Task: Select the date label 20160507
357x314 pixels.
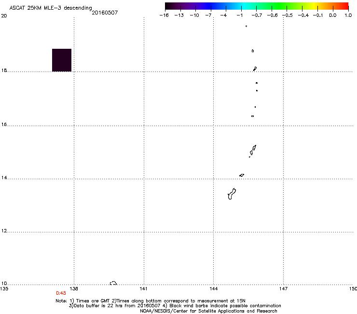Action: tap(105, 13)
